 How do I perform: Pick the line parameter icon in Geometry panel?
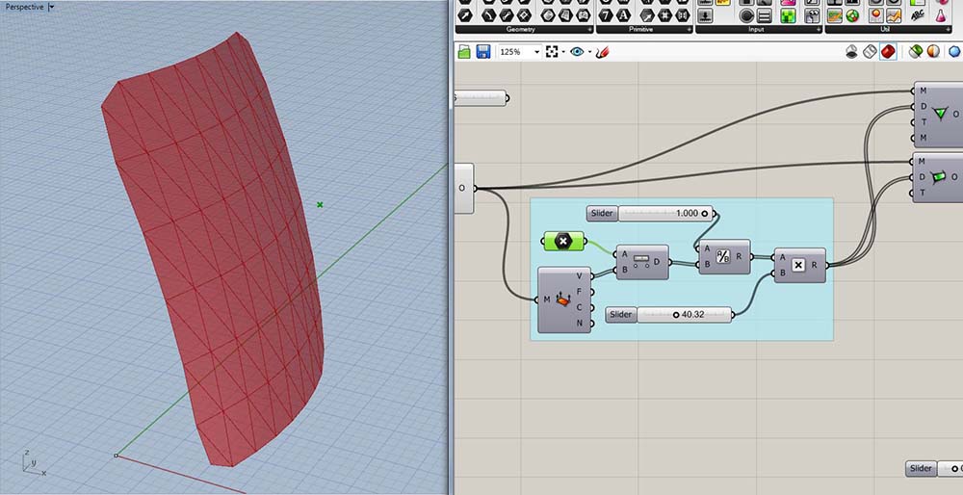tap(507, 15)
